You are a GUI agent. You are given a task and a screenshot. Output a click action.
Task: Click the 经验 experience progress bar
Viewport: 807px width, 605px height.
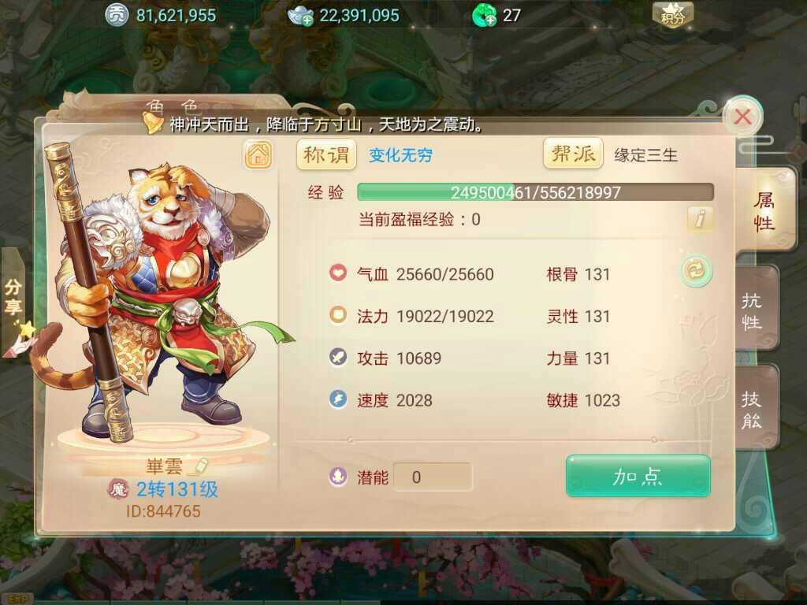pos(535,192)
